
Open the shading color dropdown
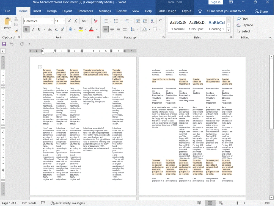149,29
